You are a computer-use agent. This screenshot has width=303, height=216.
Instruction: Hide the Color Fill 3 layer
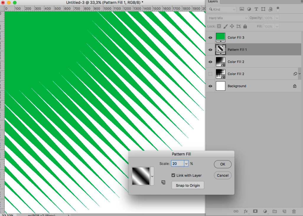[x=211, y=38]
